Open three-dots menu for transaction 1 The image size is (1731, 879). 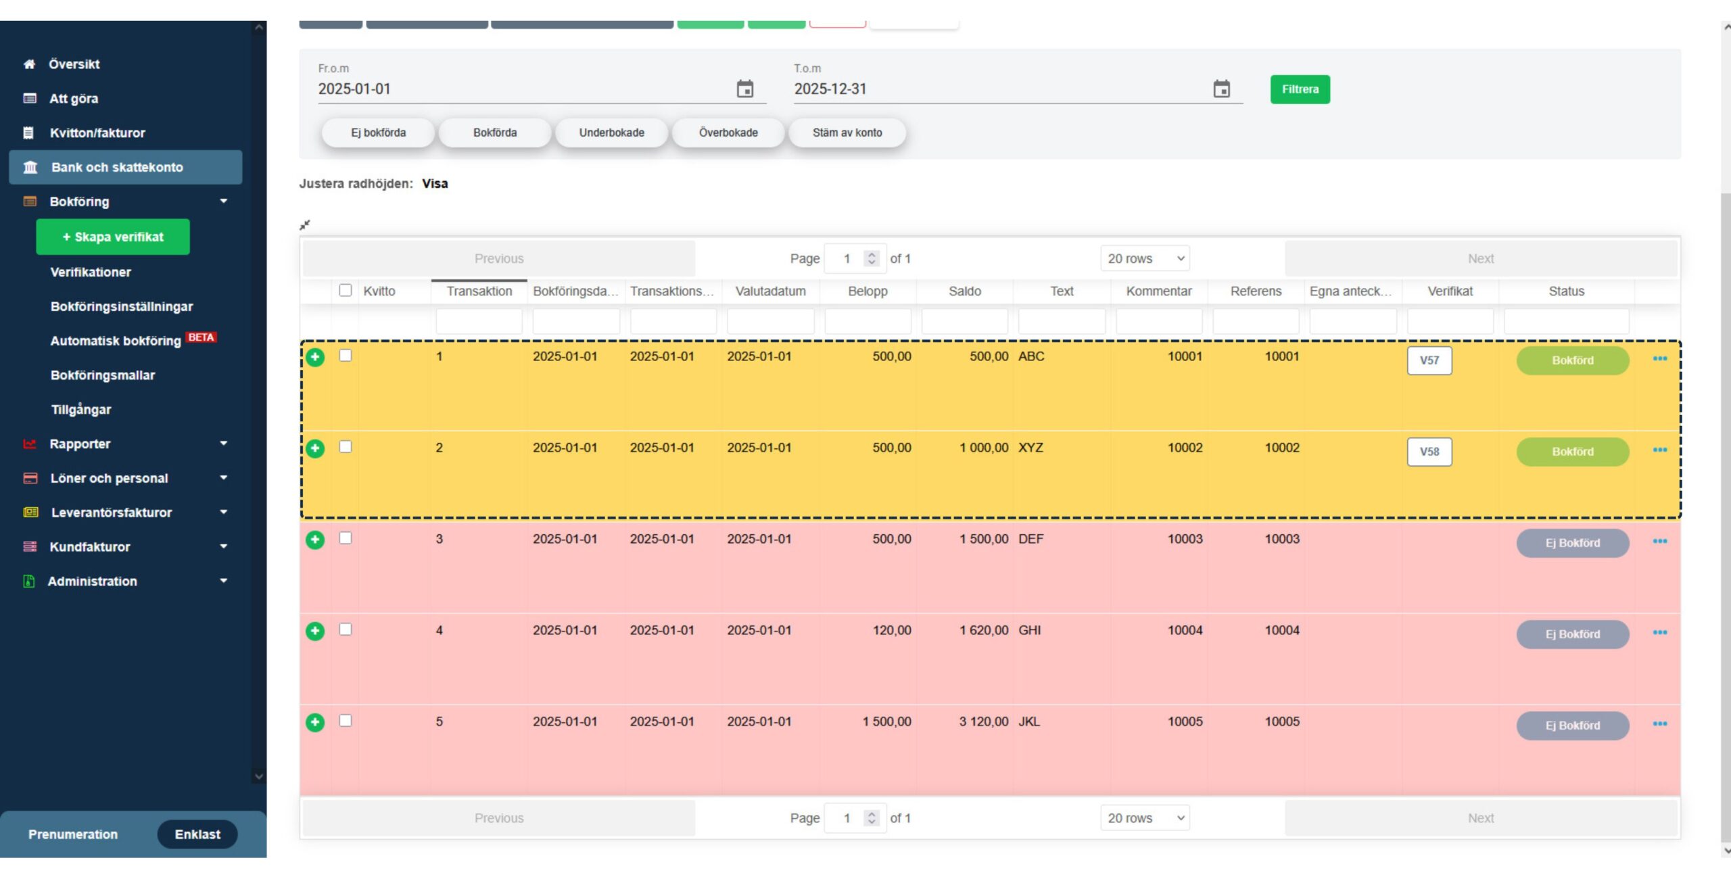click(1660, 359)
